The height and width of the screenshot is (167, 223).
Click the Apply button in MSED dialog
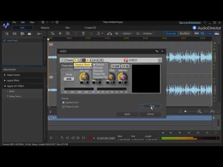point(127,114)
